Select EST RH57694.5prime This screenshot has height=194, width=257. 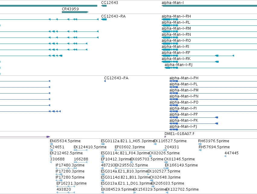[x=214, y=147]
